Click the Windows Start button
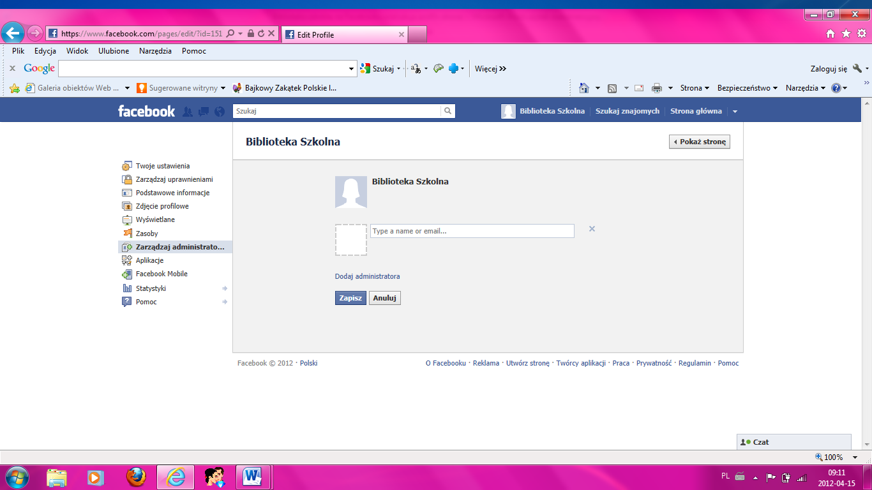This screenshot has width=872, height=490. coord(17,477)
